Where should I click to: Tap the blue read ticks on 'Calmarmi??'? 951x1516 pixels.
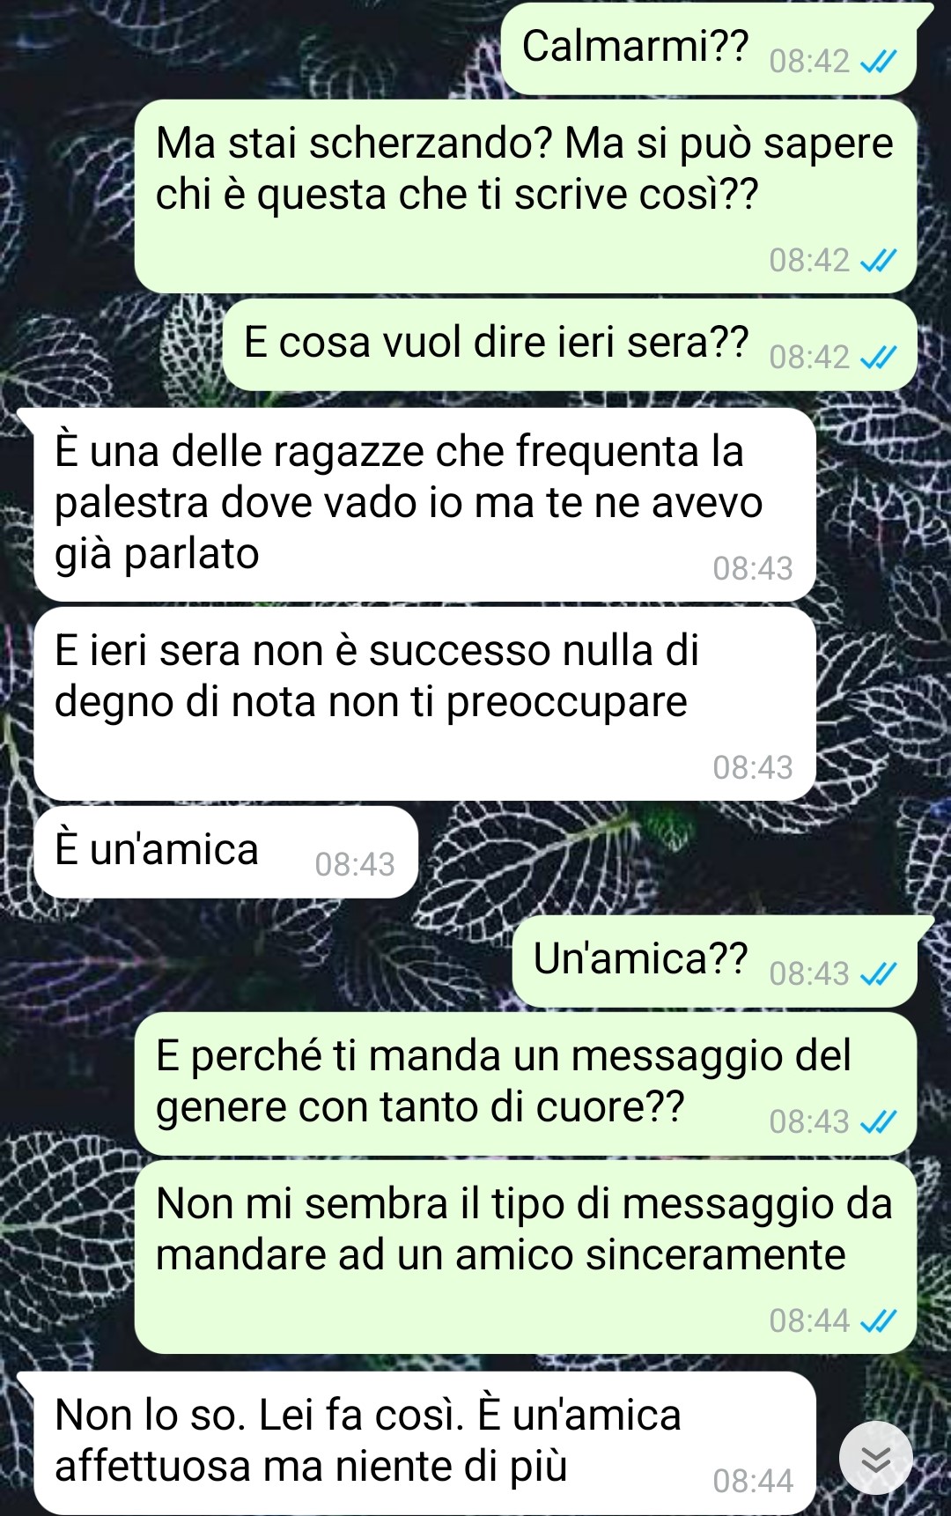(x=878, y=62)
